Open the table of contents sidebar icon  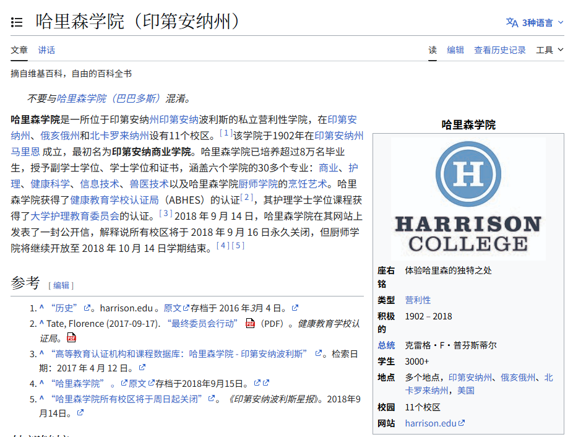coord(17,22)
